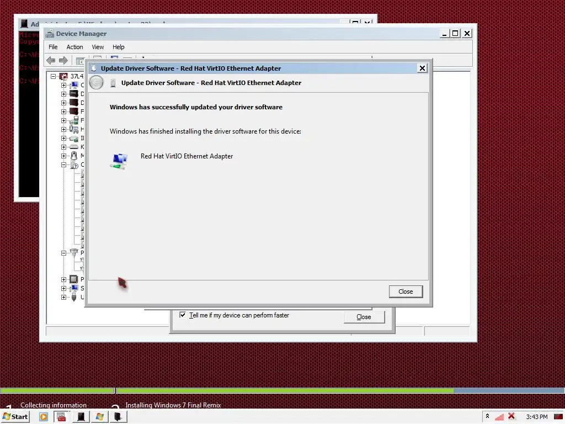
Task: Select the Processors chip icon in the tree
Action: (x=74, y=279)
